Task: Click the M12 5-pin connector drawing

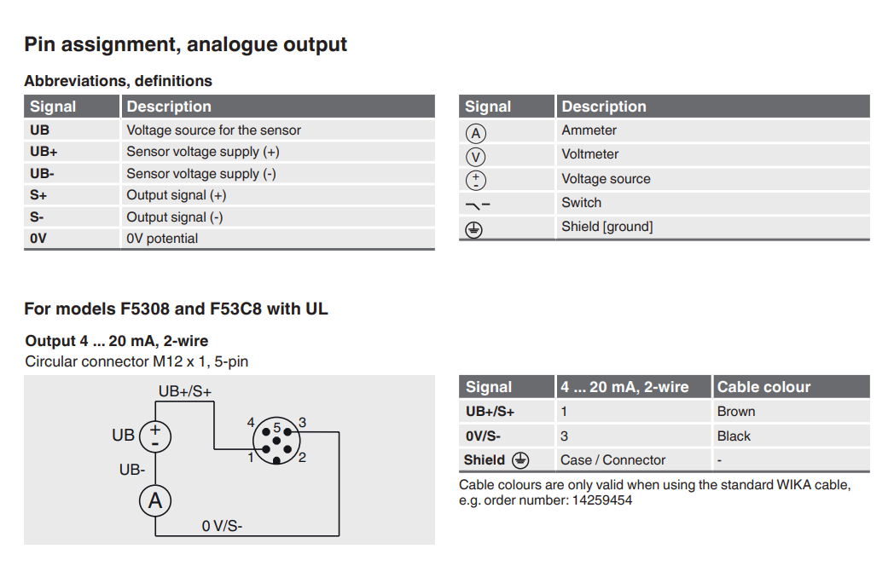Action: pyautogui.click(x=276, y=442)
